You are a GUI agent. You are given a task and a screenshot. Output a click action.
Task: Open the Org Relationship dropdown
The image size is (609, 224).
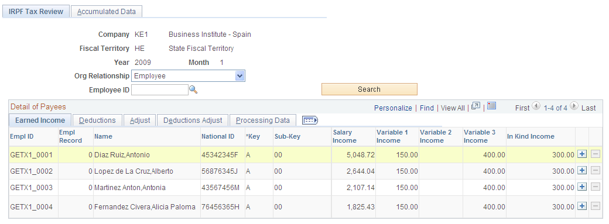point(188,75)
